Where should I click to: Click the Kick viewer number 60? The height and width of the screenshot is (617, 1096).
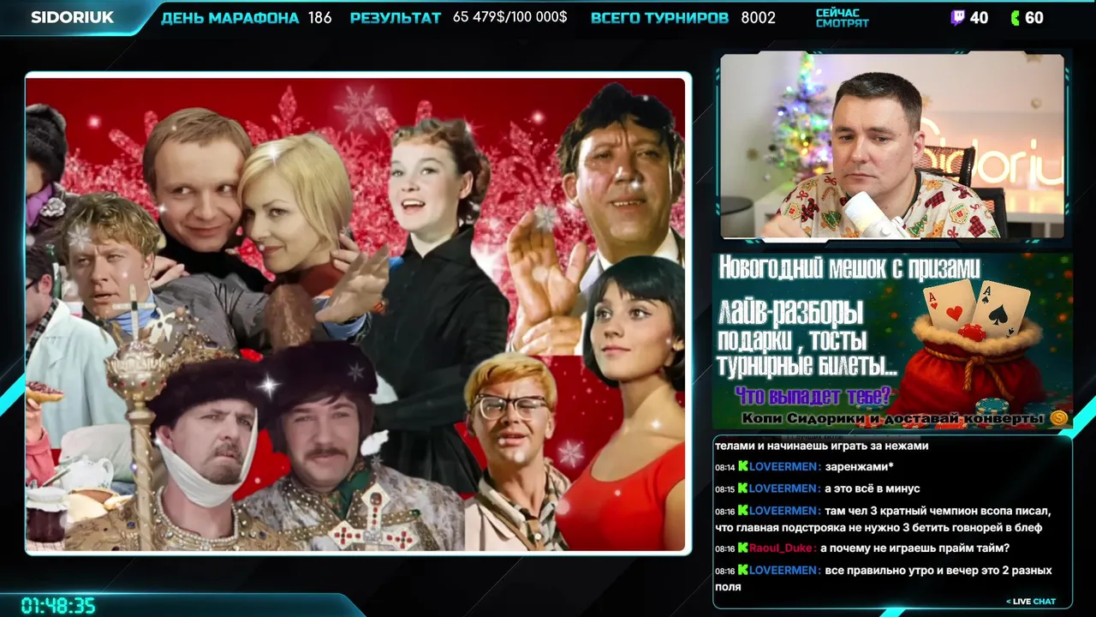coord(1034,18)
